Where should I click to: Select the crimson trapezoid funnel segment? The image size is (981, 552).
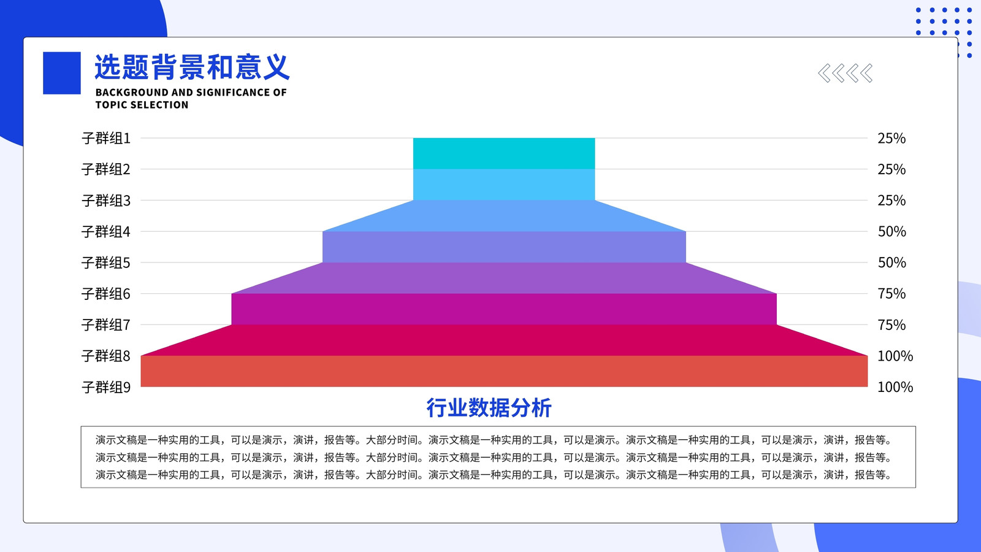[504, 340]
